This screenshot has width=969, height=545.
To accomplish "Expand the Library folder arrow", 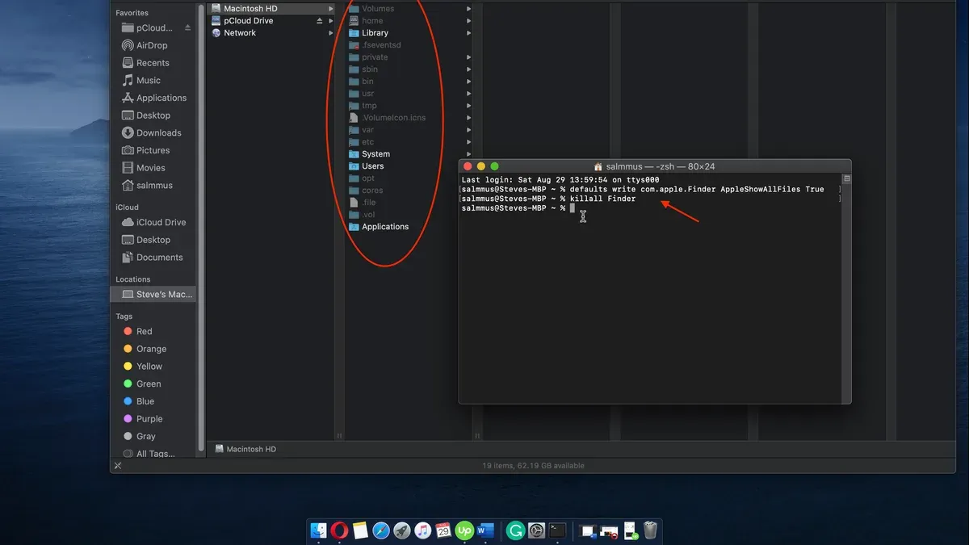I will (x=469, y=33).
